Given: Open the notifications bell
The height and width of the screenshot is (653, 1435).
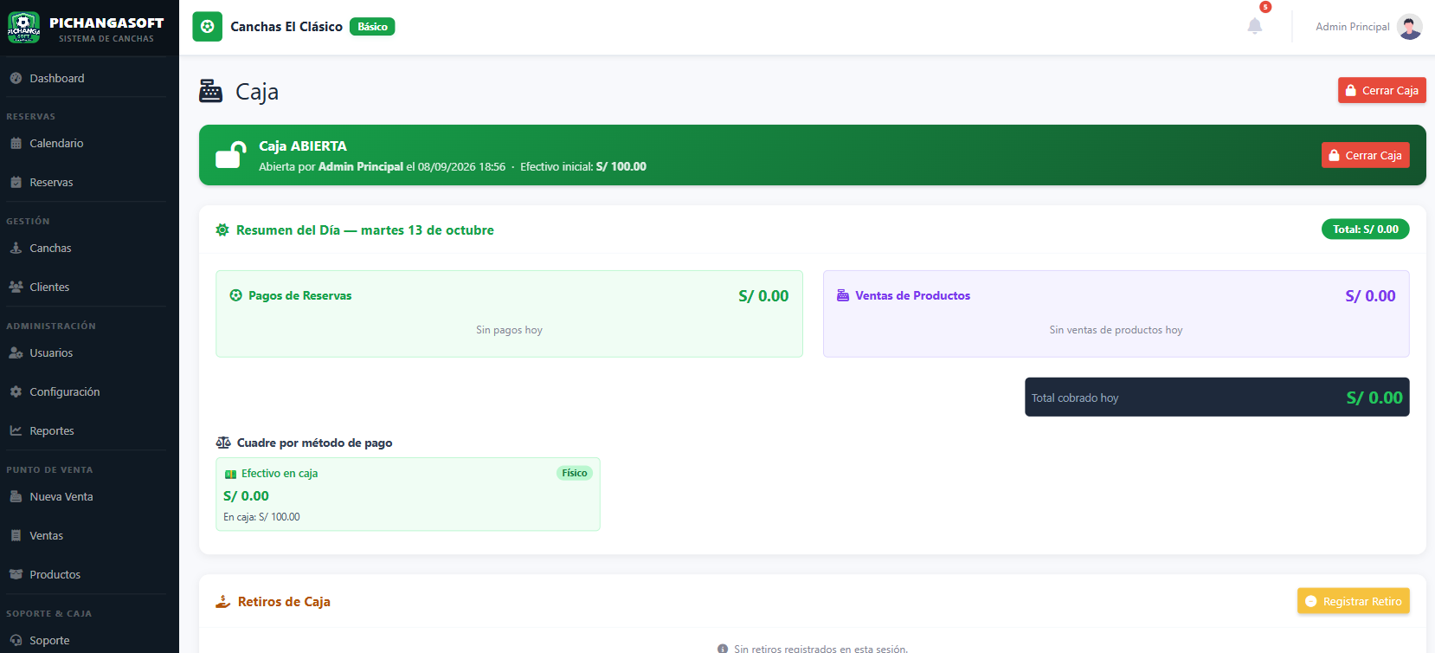Looking at the screenshot, I should pos(1255,26).
